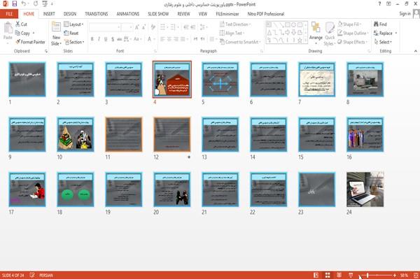
Task: Select slide 24 laptop photo thumbnail
Action: tap(365, 189)
